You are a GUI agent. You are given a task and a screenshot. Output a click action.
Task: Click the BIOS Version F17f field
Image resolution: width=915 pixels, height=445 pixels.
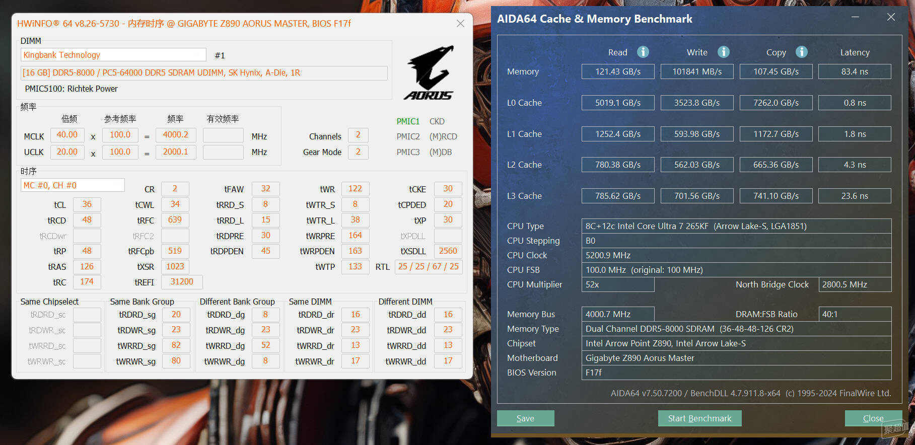tap(736, 373)
